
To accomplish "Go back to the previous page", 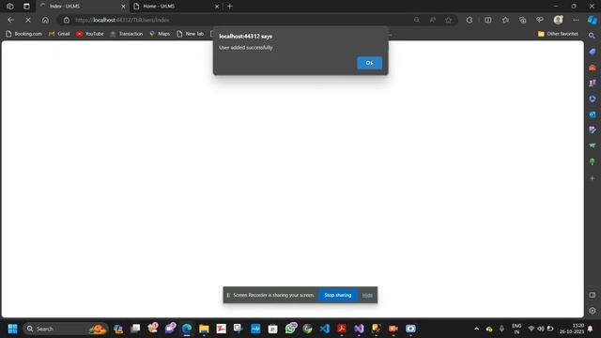I will (x=10, y=20).
